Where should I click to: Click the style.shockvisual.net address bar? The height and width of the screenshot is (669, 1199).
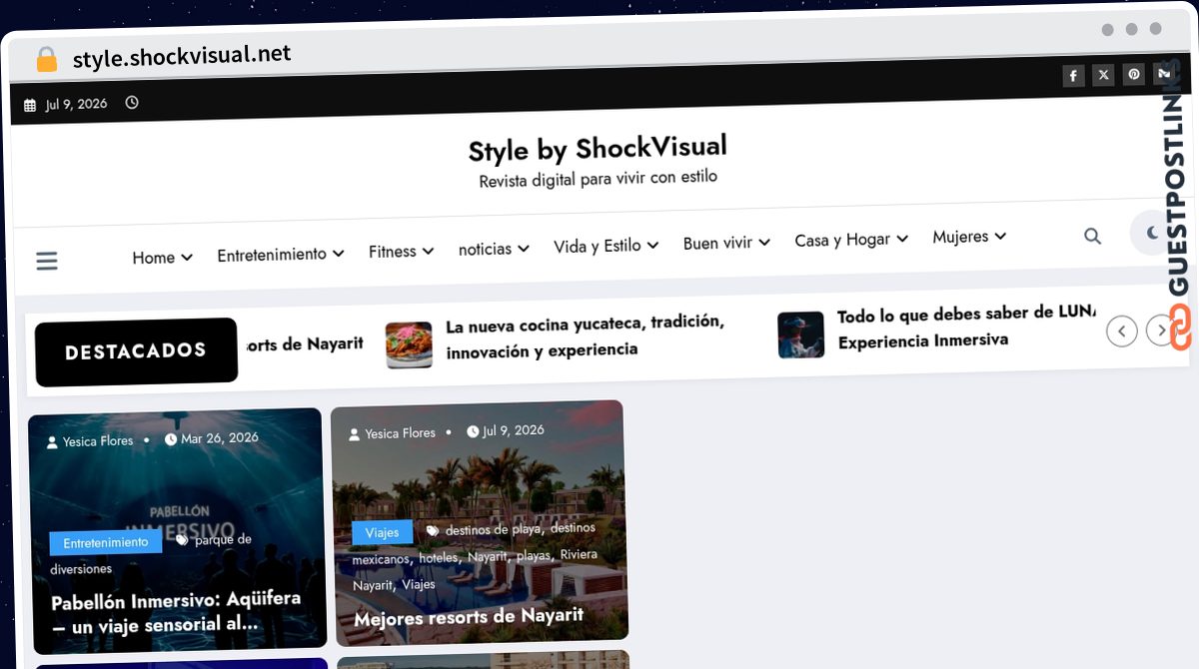[x=181, y=56]
